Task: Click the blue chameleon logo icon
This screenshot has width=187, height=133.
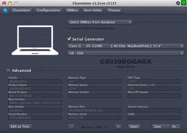Action: (5, 10)
